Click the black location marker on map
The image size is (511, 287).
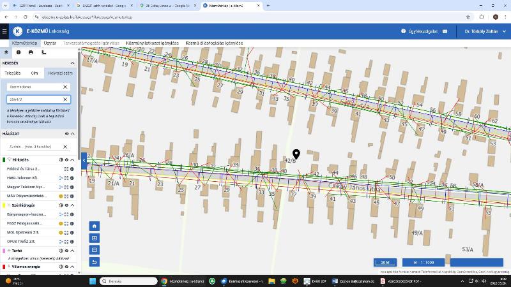click(296, 154)
